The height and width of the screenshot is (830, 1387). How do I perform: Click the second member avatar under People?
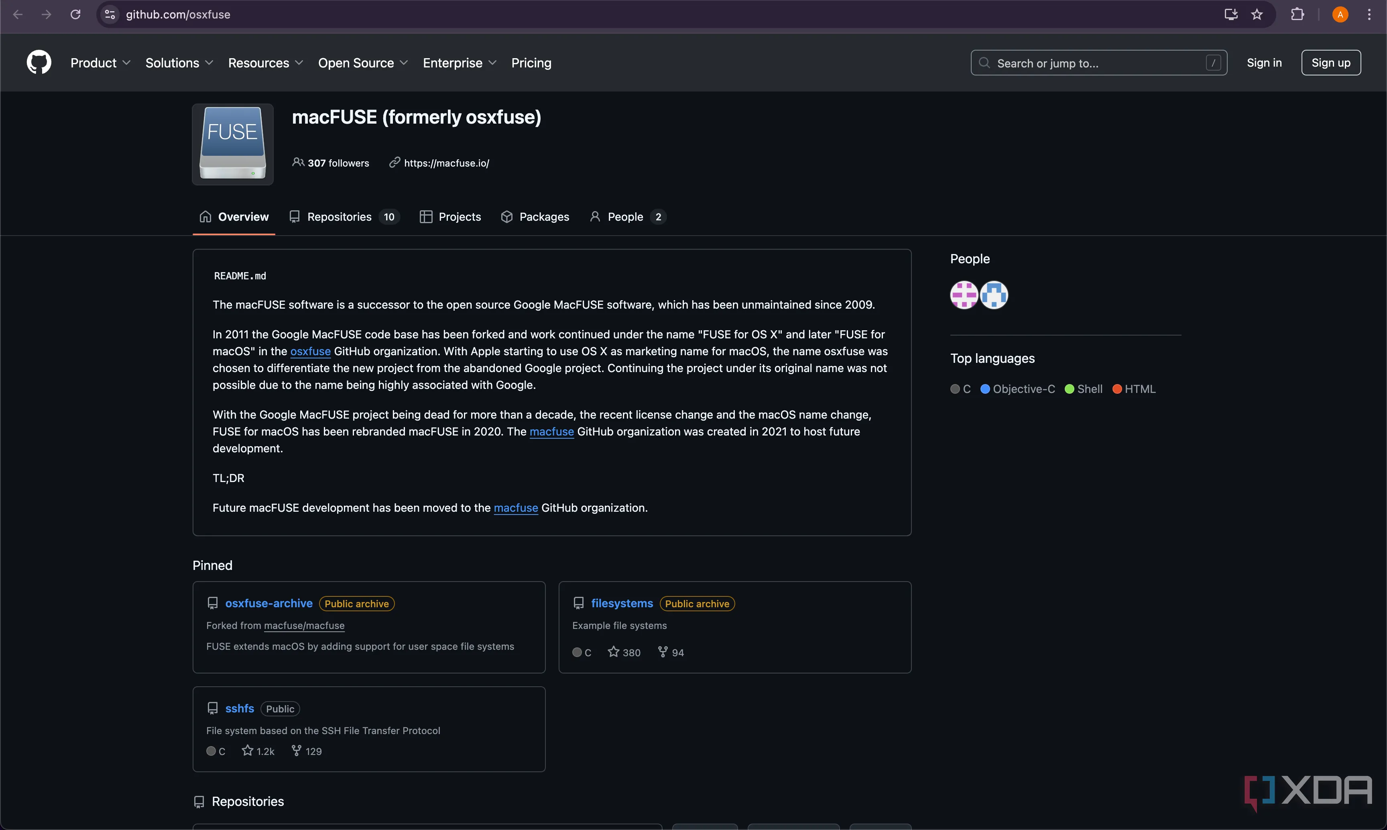(994, 295)
